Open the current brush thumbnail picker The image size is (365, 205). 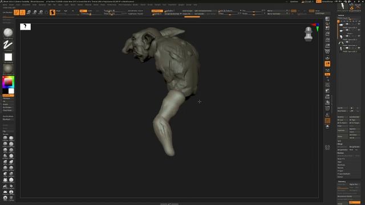(8, 33)
